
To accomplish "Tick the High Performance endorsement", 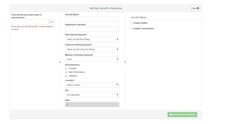I will pos(66,72).
